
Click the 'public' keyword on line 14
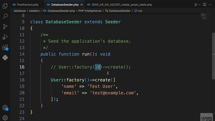[x=48, y=54]
